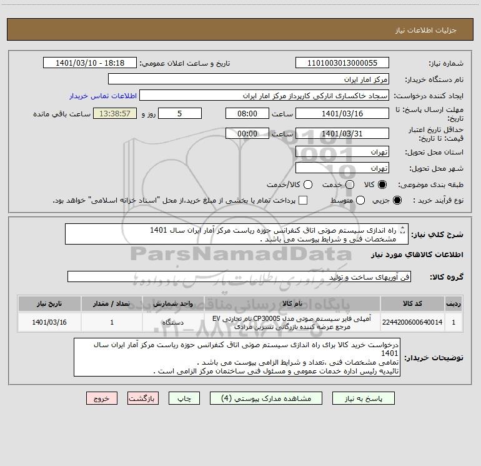Click the جزئیات اطلاعات نیاز header title

pyautogui.click(x=426, y=30)
